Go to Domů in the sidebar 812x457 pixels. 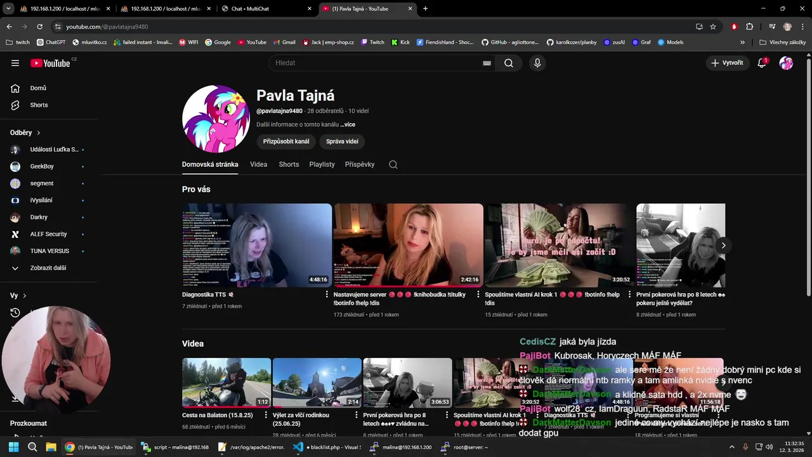(38, 88)
